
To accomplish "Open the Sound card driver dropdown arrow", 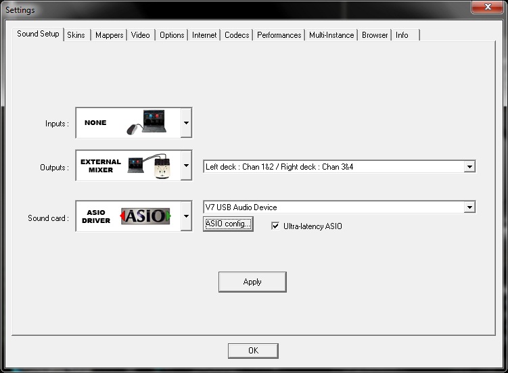I will click(186, 216).
